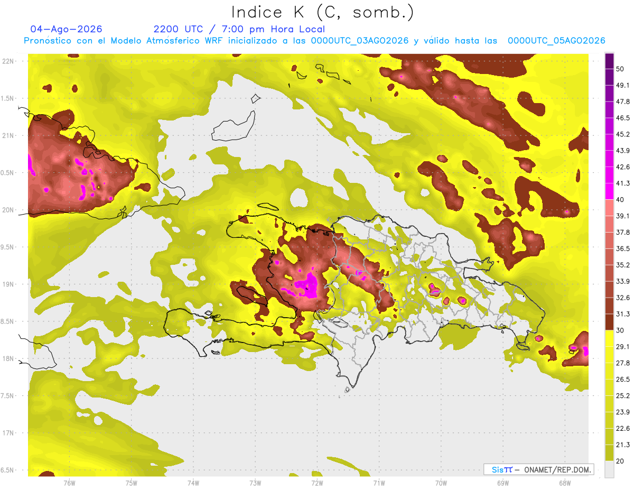This screenshot has height=490, width=634.
Task: Click '2200 UTC / 7:00 pm Hora Local'
Action: point(239,29)
